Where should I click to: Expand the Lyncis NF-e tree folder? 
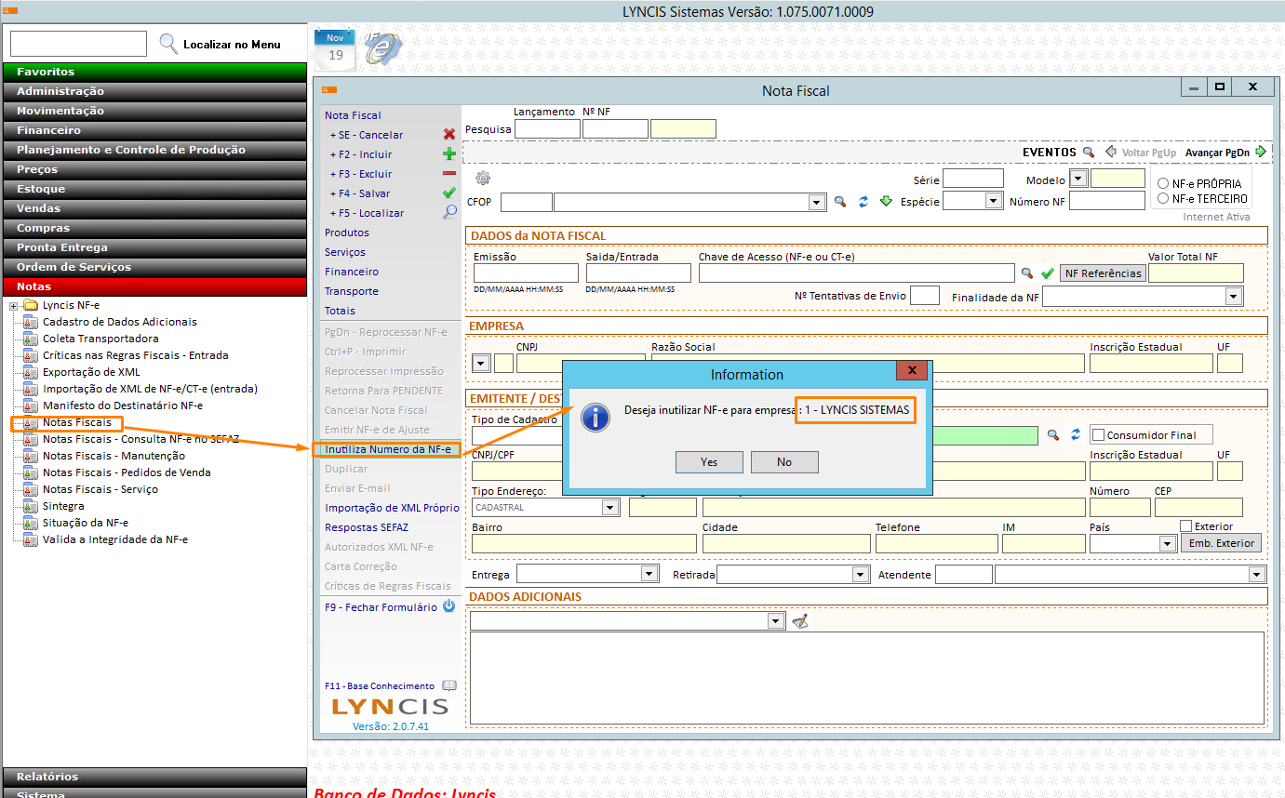tap(14, 305)
